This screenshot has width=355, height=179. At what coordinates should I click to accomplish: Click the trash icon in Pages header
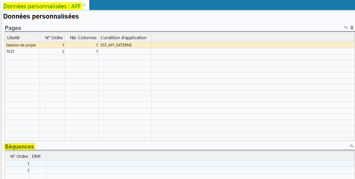(352, 28)
